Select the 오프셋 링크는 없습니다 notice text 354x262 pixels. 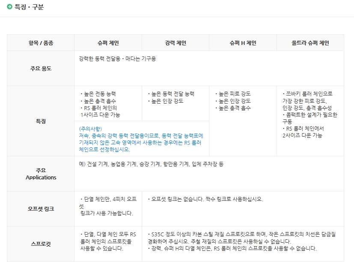[x=205, y=199]
